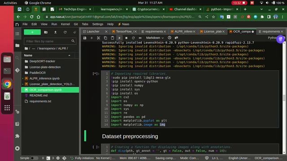Open the PaddleOCR folder

(x=50, y=72)
